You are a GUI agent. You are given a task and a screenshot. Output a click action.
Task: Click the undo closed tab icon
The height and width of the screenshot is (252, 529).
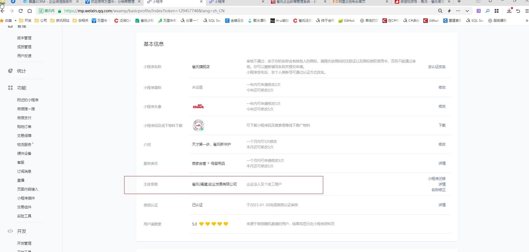[x=518, y=11]
